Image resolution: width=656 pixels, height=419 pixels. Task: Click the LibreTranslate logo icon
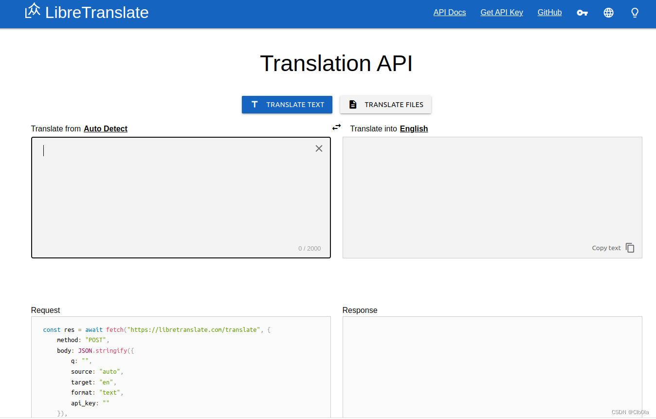pos(33,11)
